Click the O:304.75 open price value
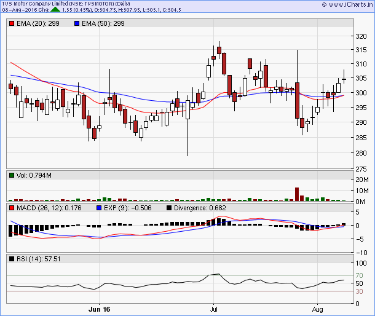This screenshot has width=375, height=316. 106,10
